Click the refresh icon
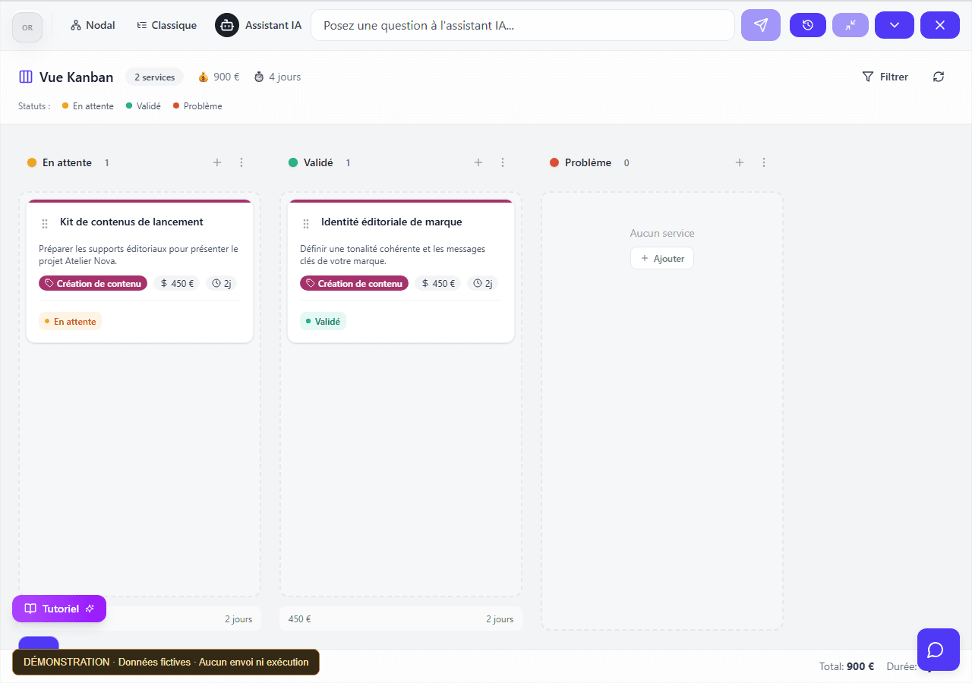 coord(939,77)
